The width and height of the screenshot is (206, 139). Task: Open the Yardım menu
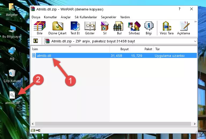(125, 17)
